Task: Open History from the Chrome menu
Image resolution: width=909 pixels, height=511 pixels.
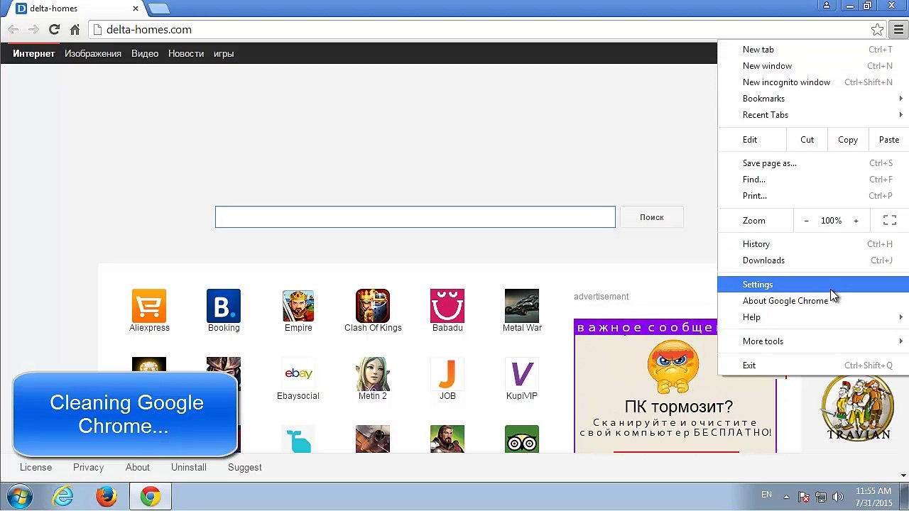Action: [x=813, y=244]
